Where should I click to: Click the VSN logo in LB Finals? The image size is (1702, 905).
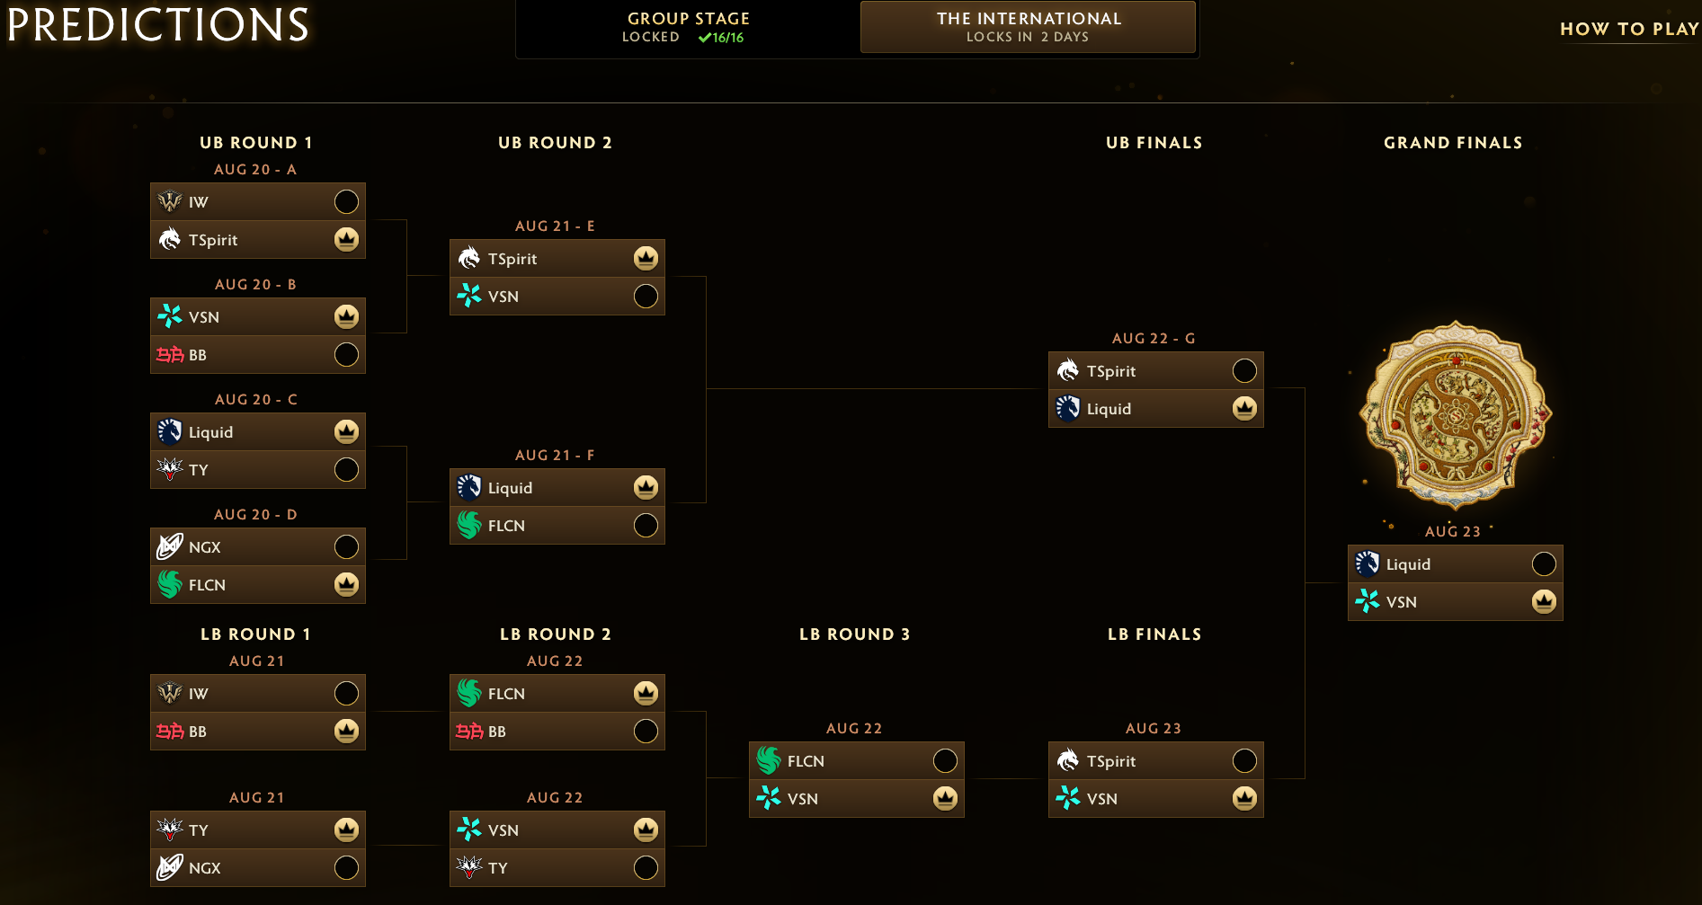[1068, 798]
